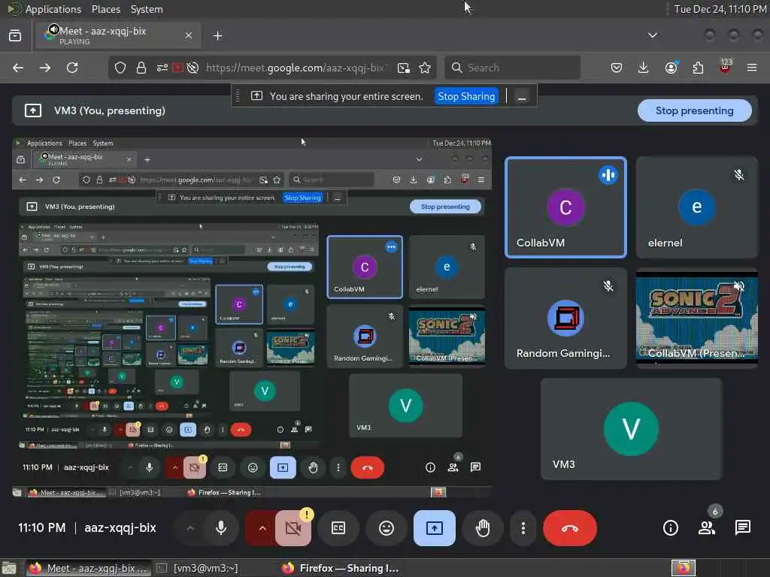The height and width of the screenshot is (577, 770).
Task: Click the presenting icon beside VM3 (You, presenting)
Action: click(x=33, y=111)
